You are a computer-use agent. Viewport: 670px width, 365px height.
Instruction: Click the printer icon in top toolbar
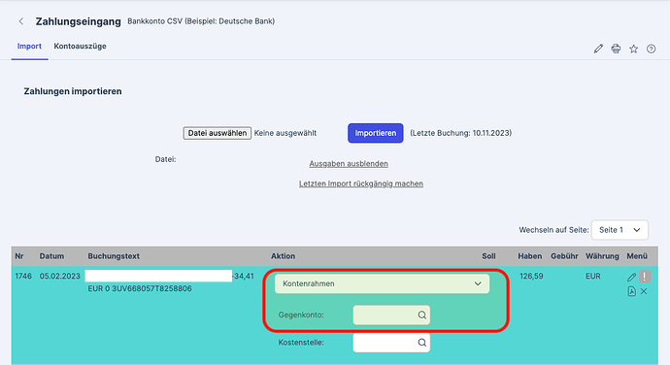pyautogui.click(x=616, y=49)
